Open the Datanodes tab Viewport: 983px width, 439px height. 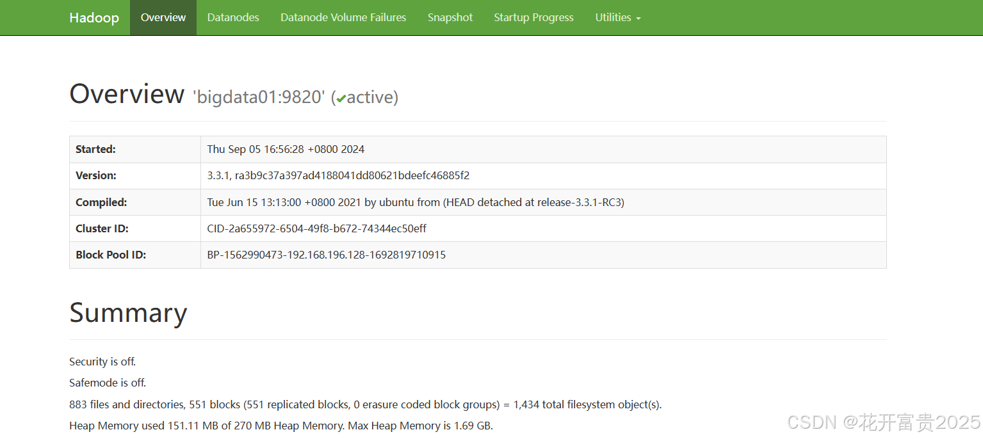pos(233,17)
